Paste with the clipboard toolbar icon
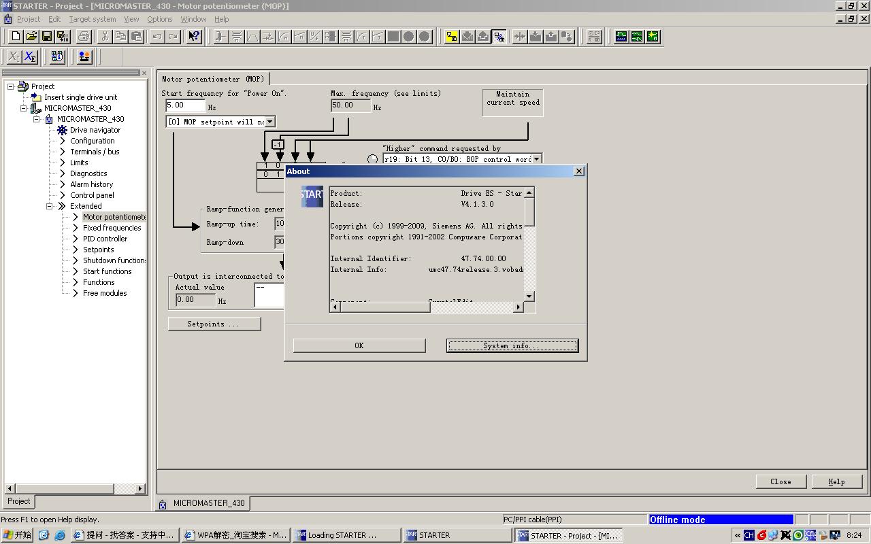The width and height of the screenshot is (871, 544). click(x=137, y=37)
